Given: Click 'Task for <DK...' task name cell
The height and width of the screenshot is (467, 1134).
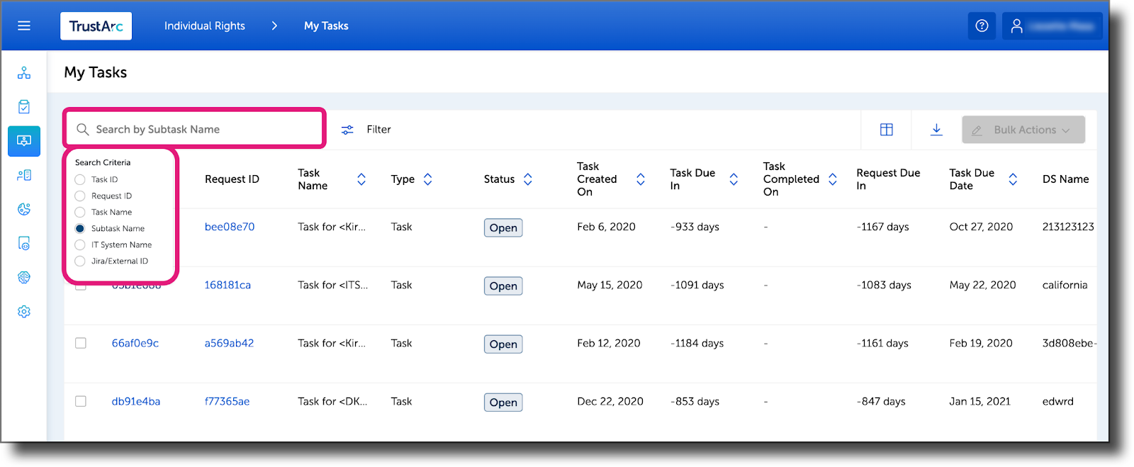Looking at the screenshot, I should tap(332, 401).
